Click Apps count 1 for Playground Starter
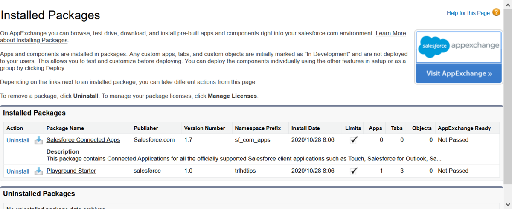The width and height of the screenshot is (512, 209). pos(381,171)
